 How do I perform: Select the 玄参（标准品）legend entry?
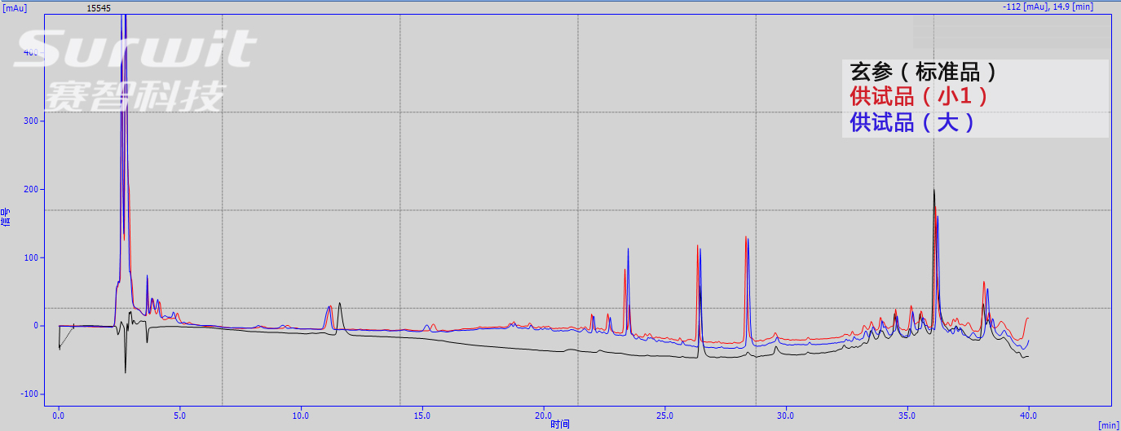923,72
